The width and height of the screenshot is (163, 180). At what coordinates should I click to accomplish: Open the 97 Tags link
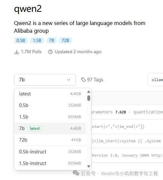click(x=92, y=80)
